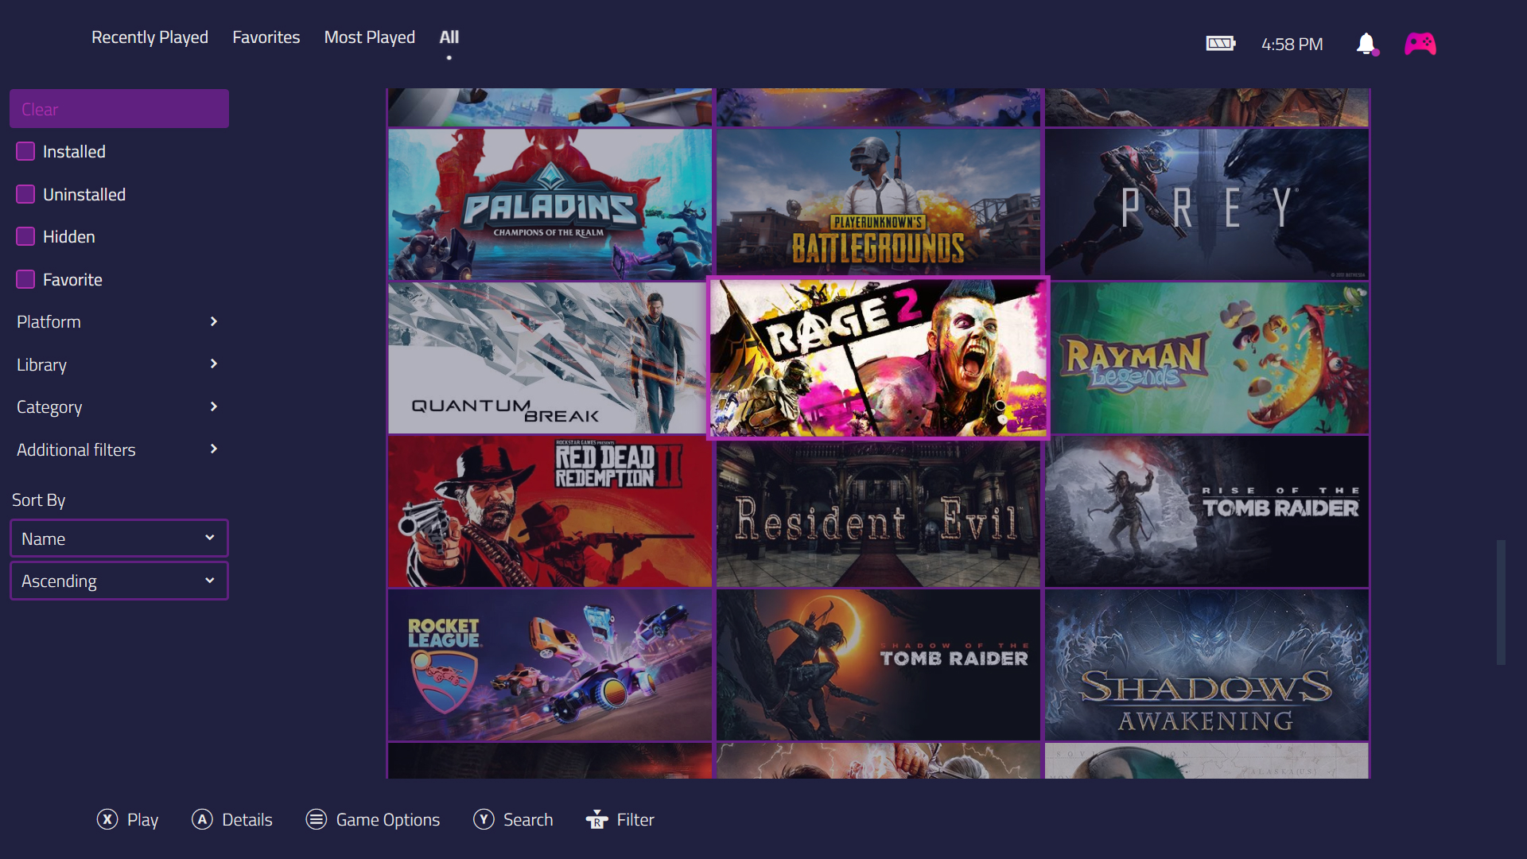Switch to the Recently Played tab
This screenshot has width=1527, height=859.
tap(150, 37)
